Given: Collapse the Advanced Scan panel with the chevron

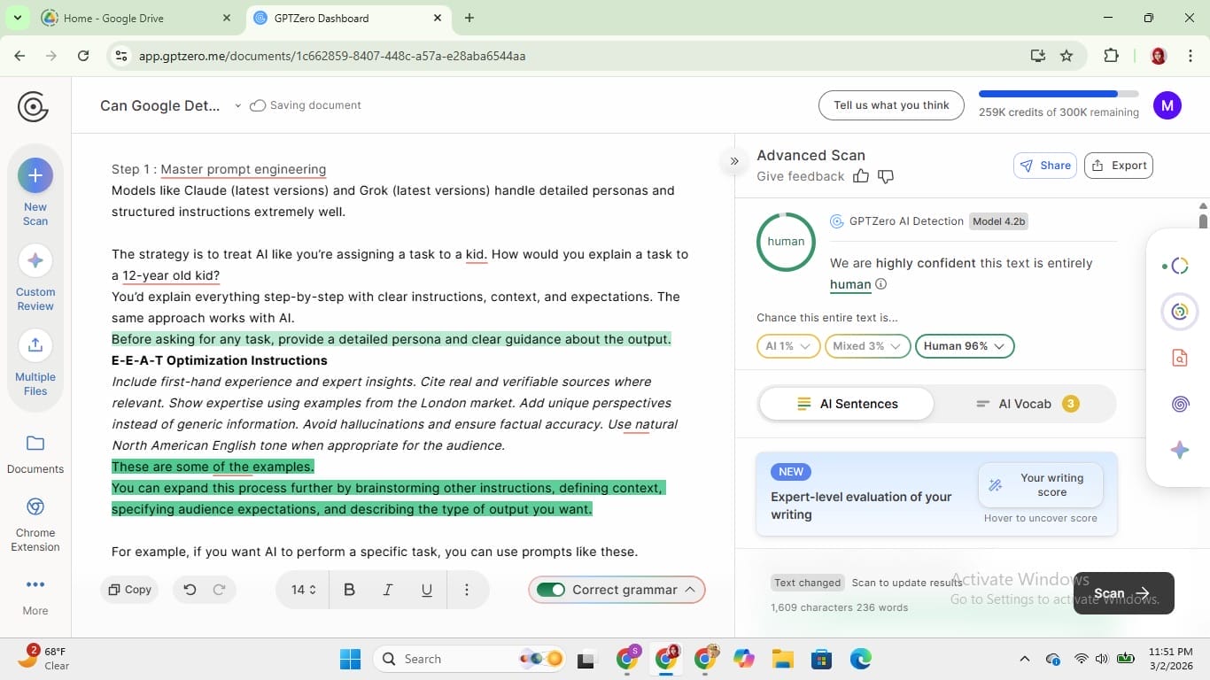Looking at the screenshot, I should [x=734, y=161].
